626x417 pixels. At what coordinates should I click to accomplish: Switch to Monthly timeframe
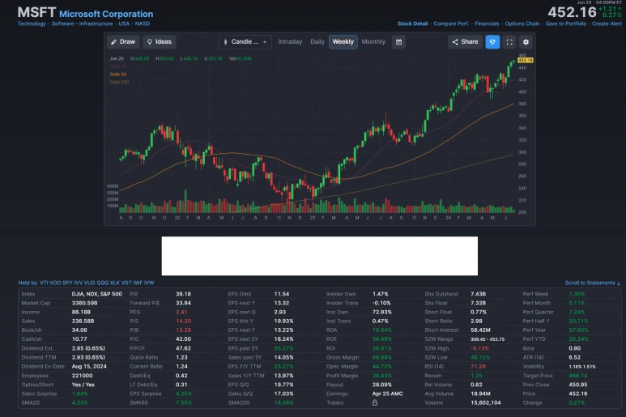click(x=373, y=42)
